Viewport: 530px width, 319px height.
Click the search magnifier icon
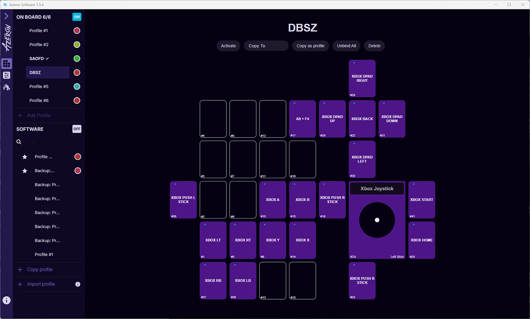(19, 142)
